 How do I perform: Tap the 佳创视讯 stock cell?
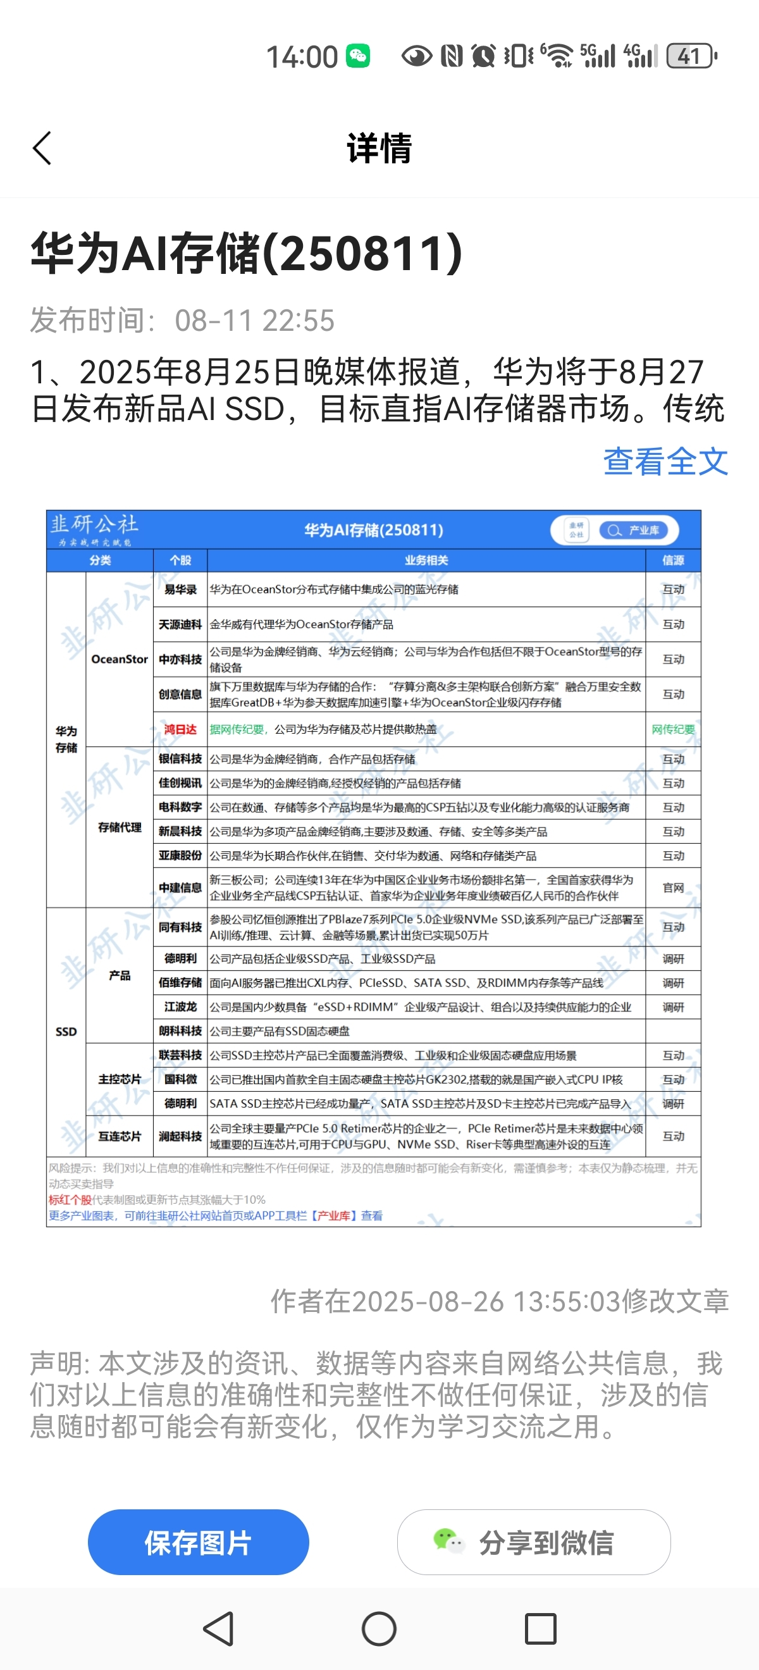click(x=180, y=783)
